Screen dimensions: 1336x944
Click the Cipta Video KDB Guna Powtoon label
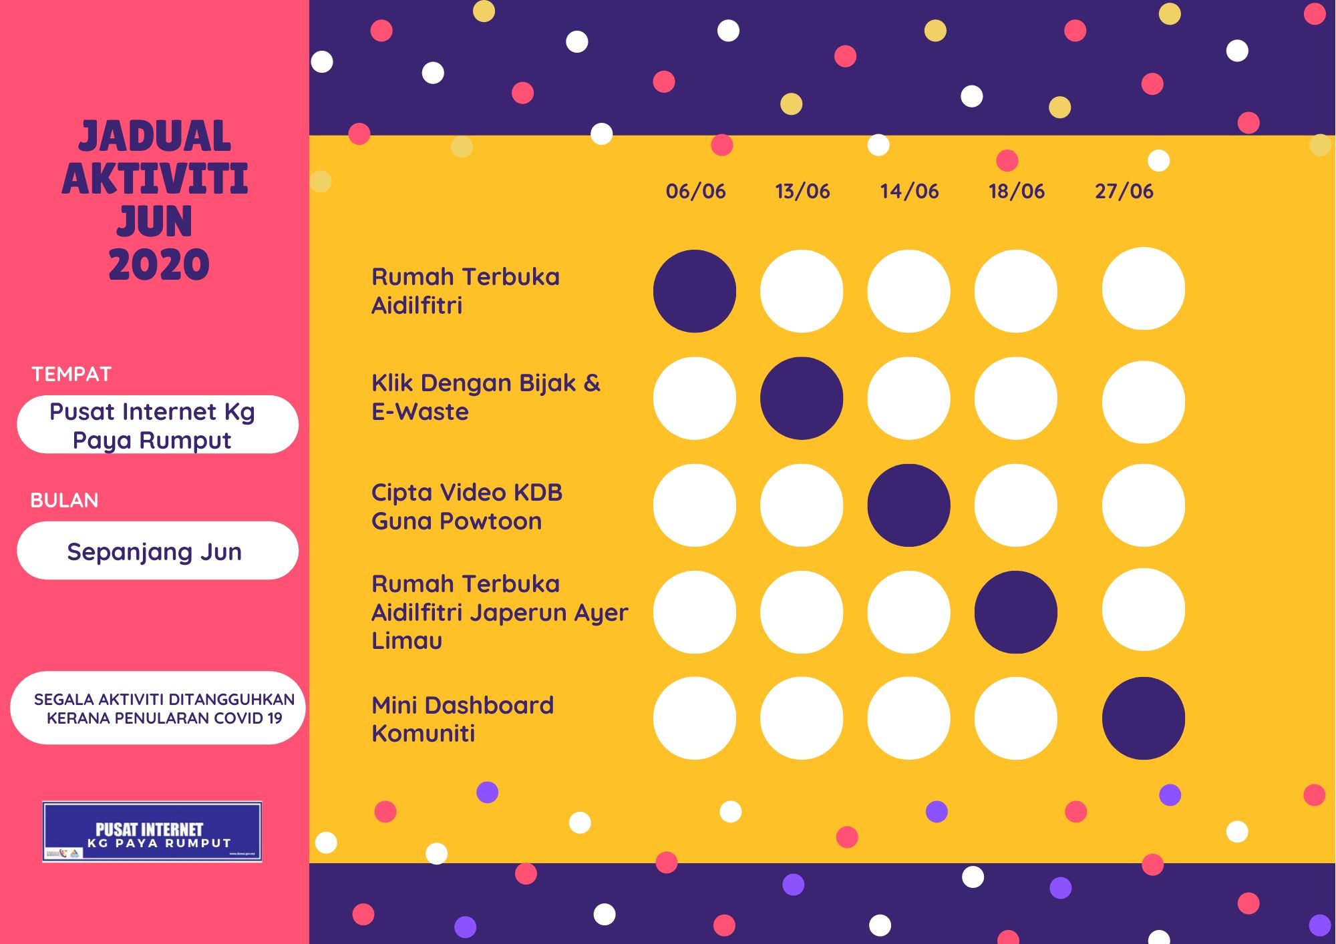point(467,507)
